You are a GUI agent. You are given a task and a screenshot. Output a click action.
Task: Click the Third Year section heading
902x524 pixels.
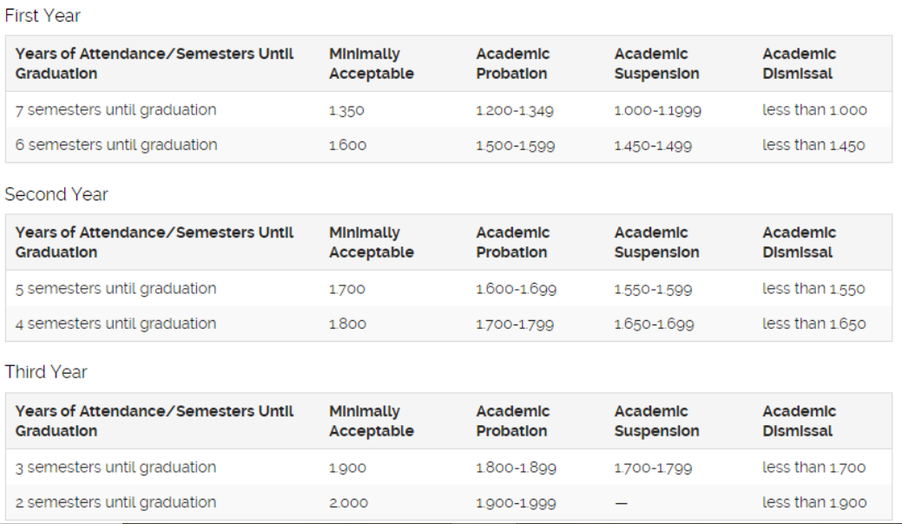[46, 372]
